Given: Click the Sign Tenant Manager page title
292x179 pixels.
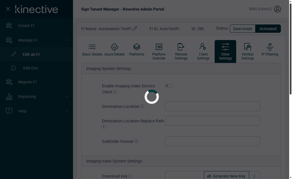Looking at the screenshot, I should point(123,9).
